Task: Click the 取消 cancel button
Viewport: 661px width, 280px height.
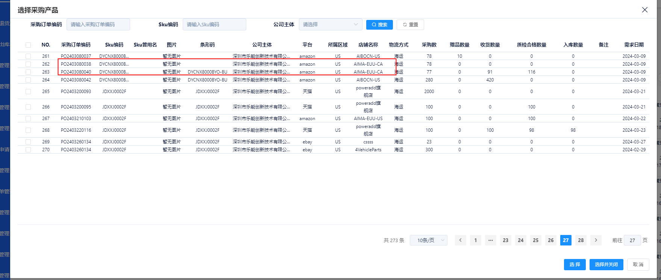Action: pos(638,265)
